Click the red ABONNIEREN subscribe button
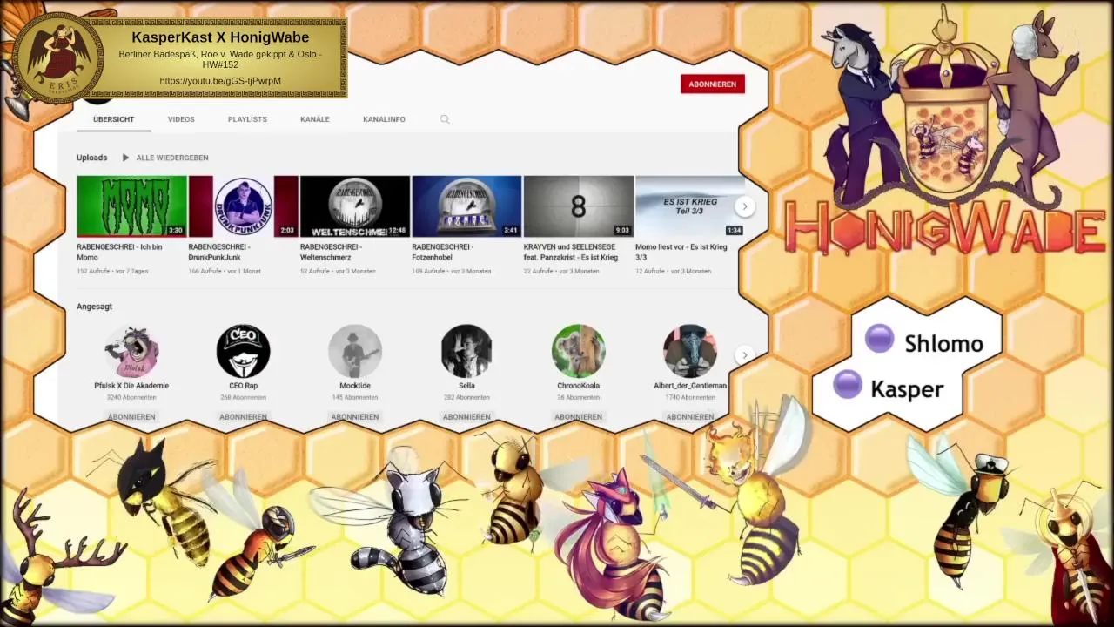The image size is (1114, 627). [x=713, y=84]
